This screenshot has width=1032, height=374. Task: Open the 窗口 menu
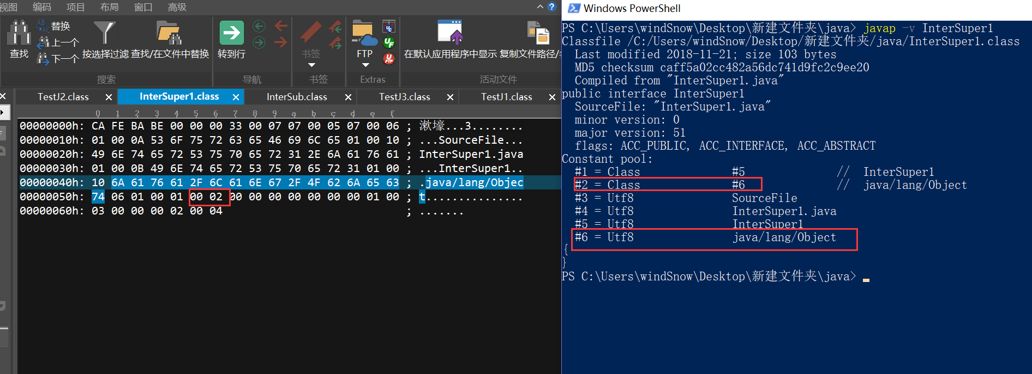(x=143, y=7)
